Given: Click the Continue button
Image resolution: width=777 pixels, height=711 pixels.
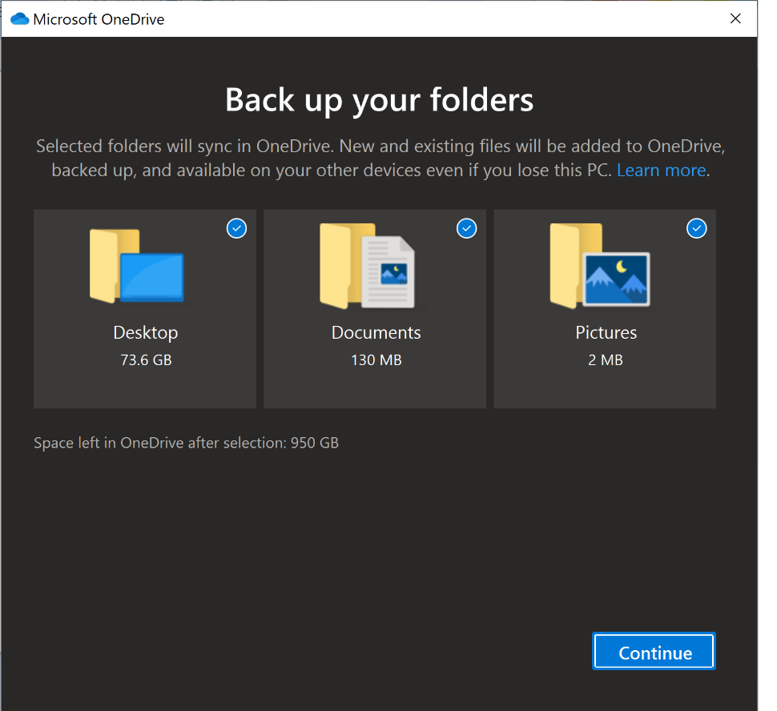Looking at the screenshot, I should [x=654, y=651].
